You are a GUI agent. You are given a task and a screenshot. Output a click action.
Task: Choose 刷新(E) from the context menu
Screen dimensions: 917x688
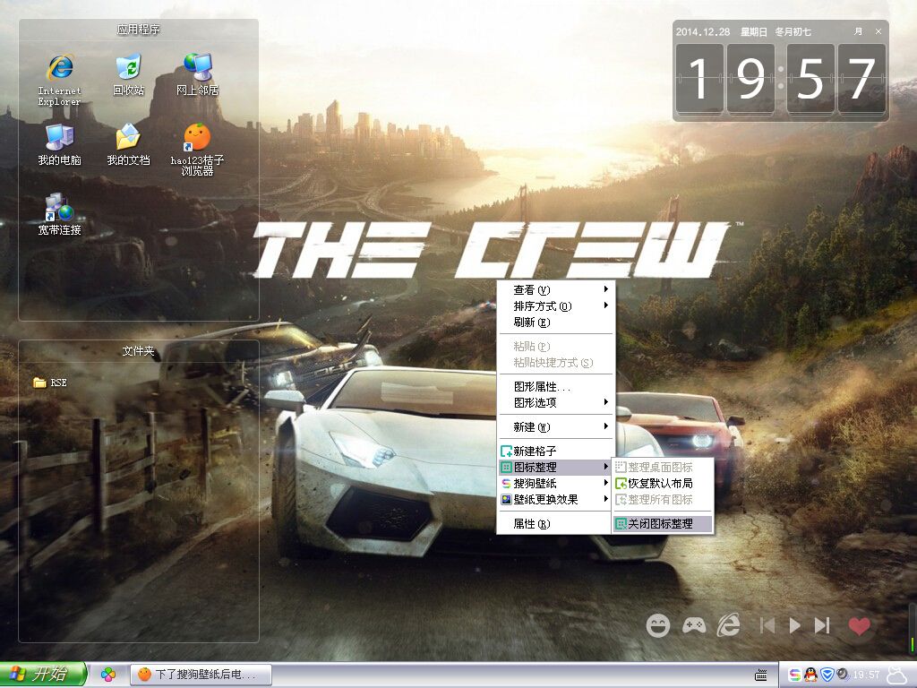click(555, 322)
